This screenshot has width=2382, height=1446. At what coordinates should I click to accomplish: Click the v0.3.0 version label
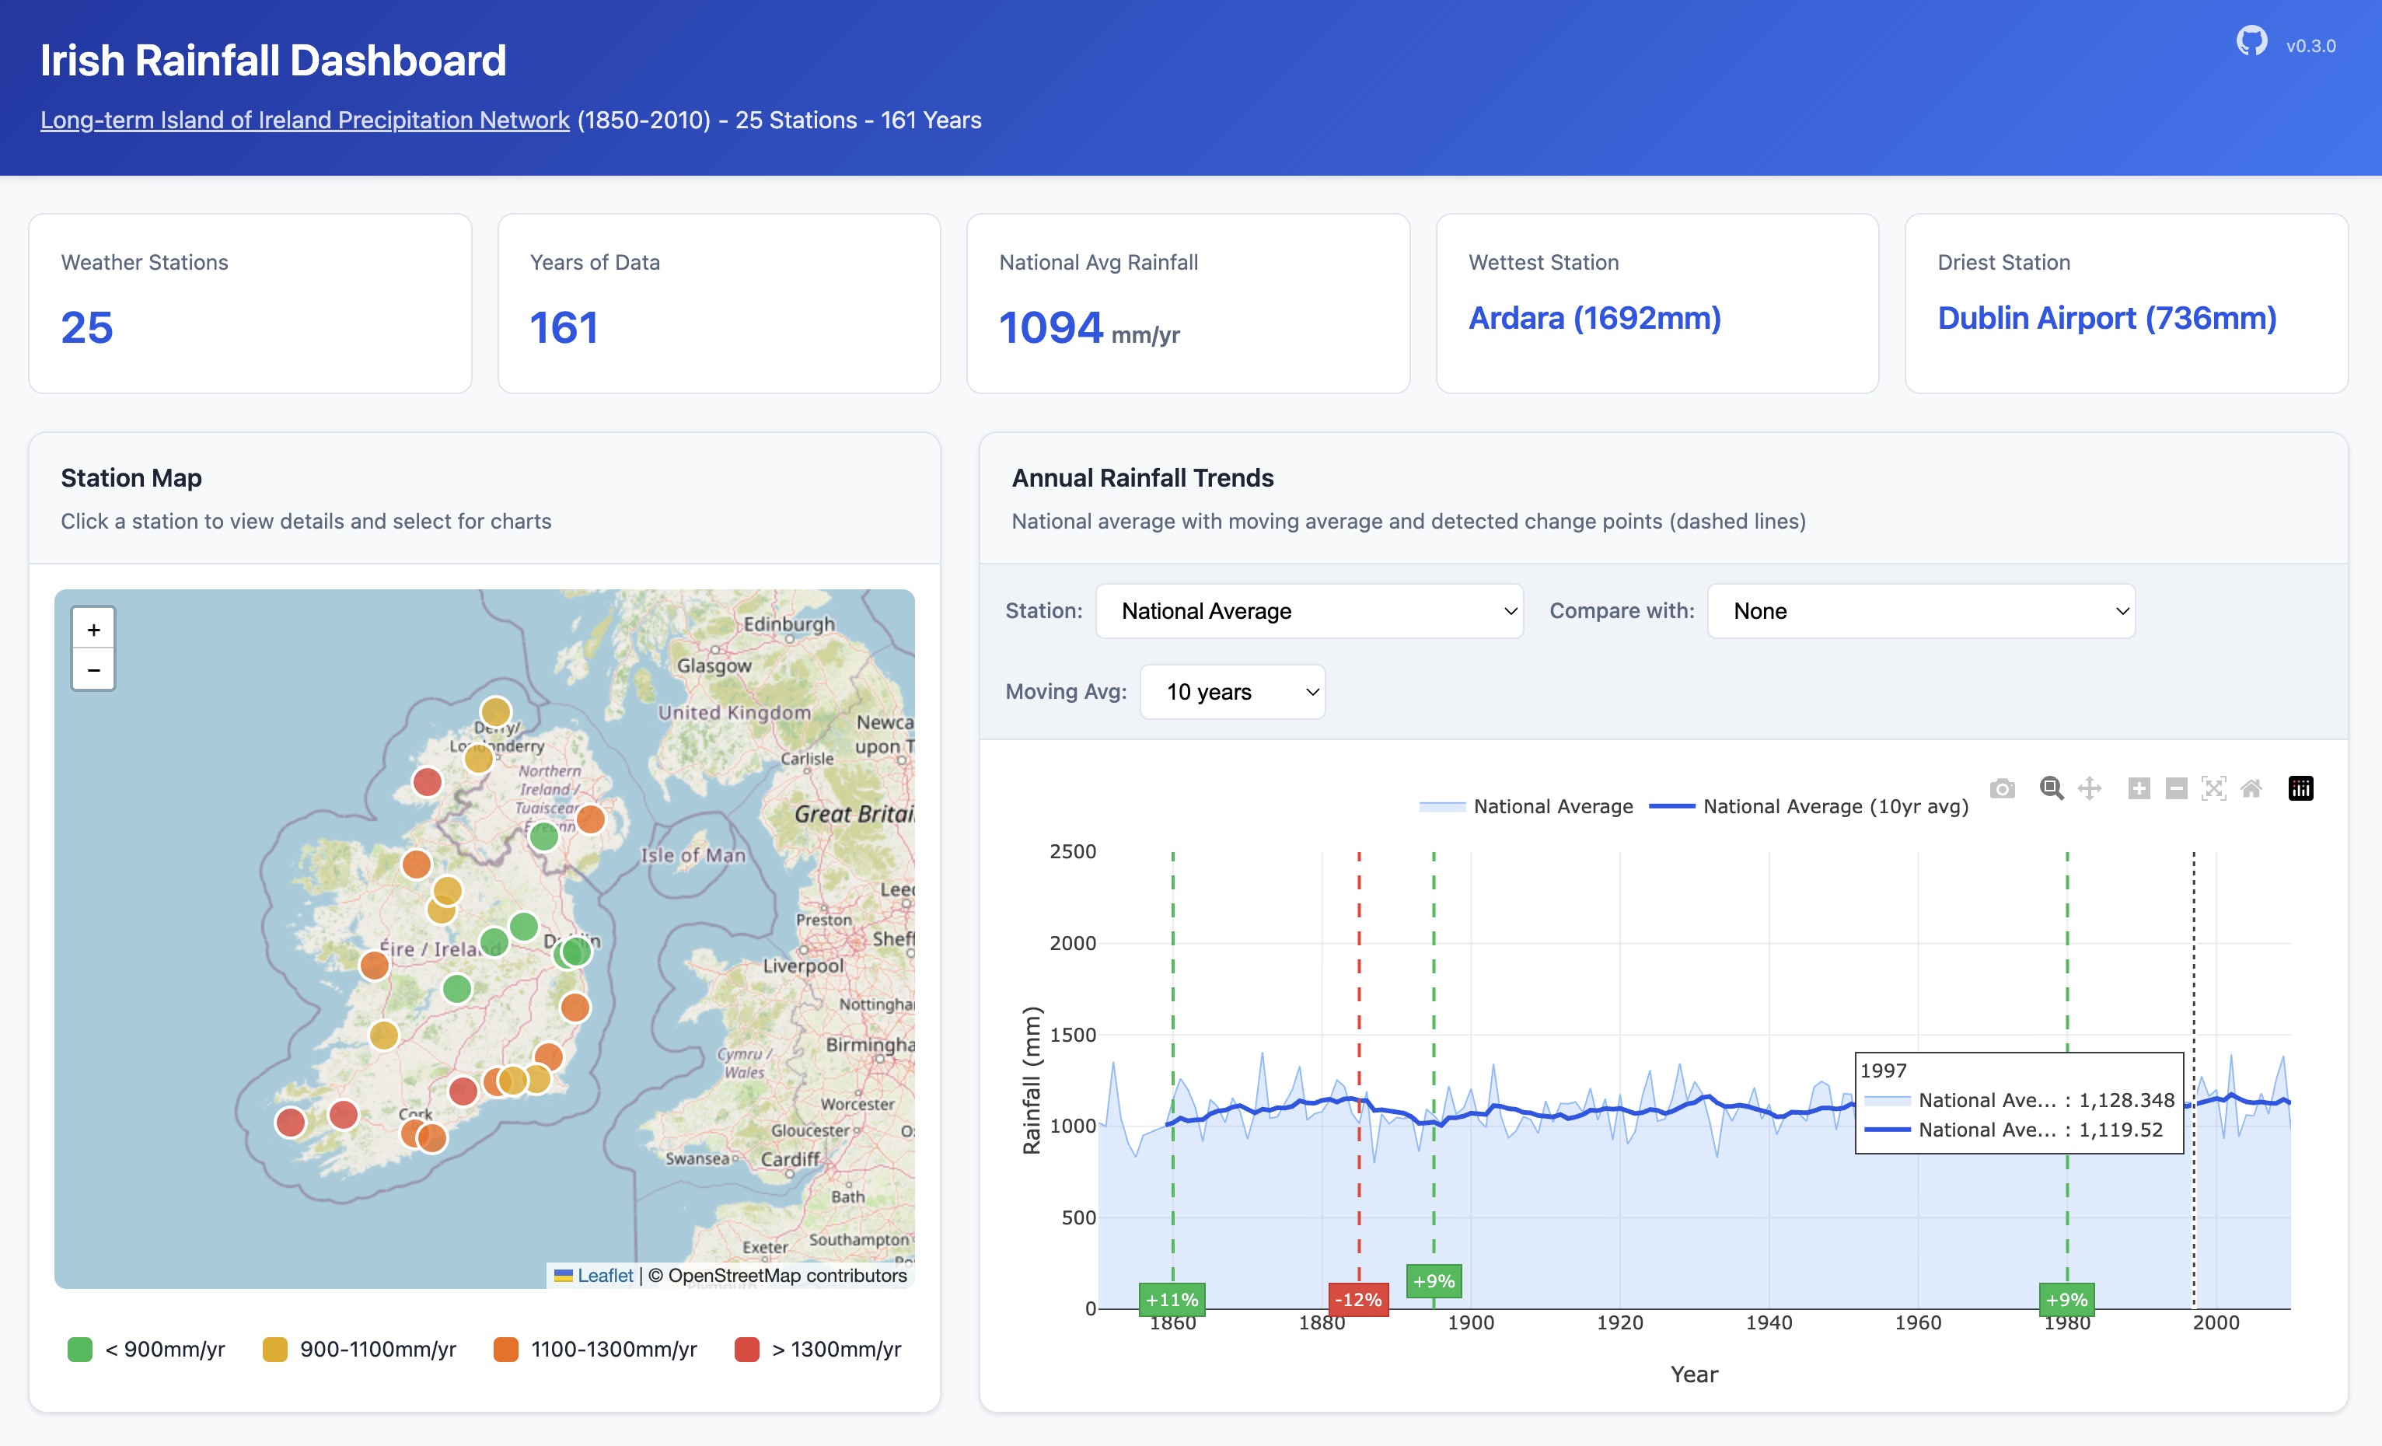2310,45
